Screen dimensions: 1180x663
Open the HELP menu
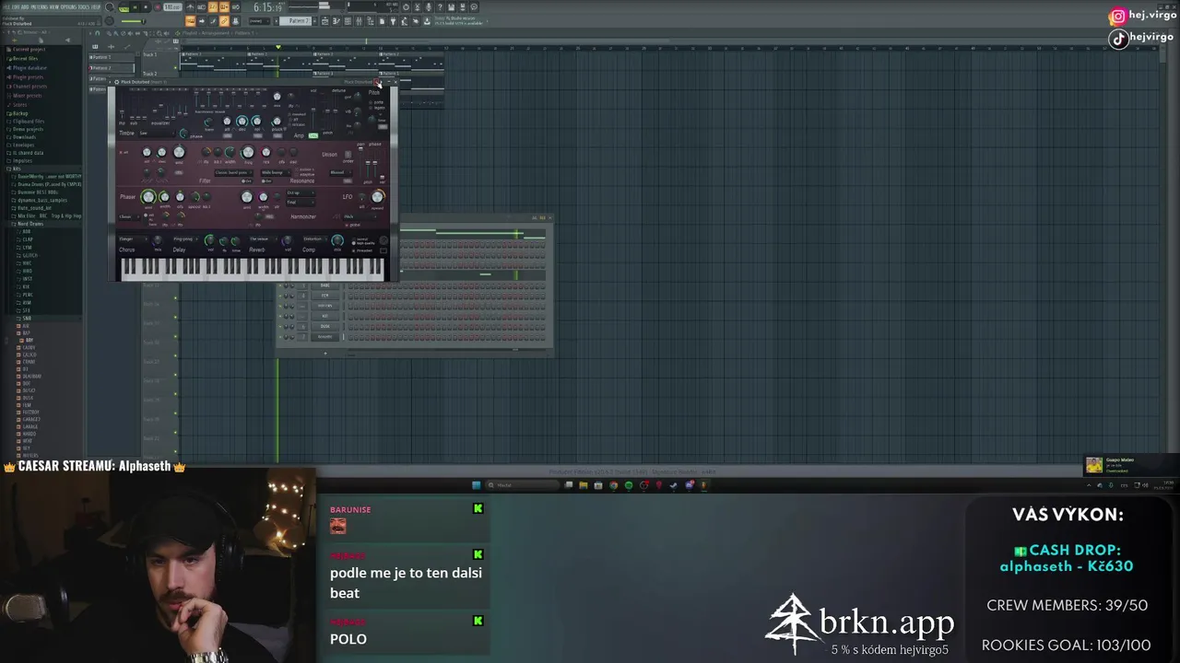click(x=96, y=7)
